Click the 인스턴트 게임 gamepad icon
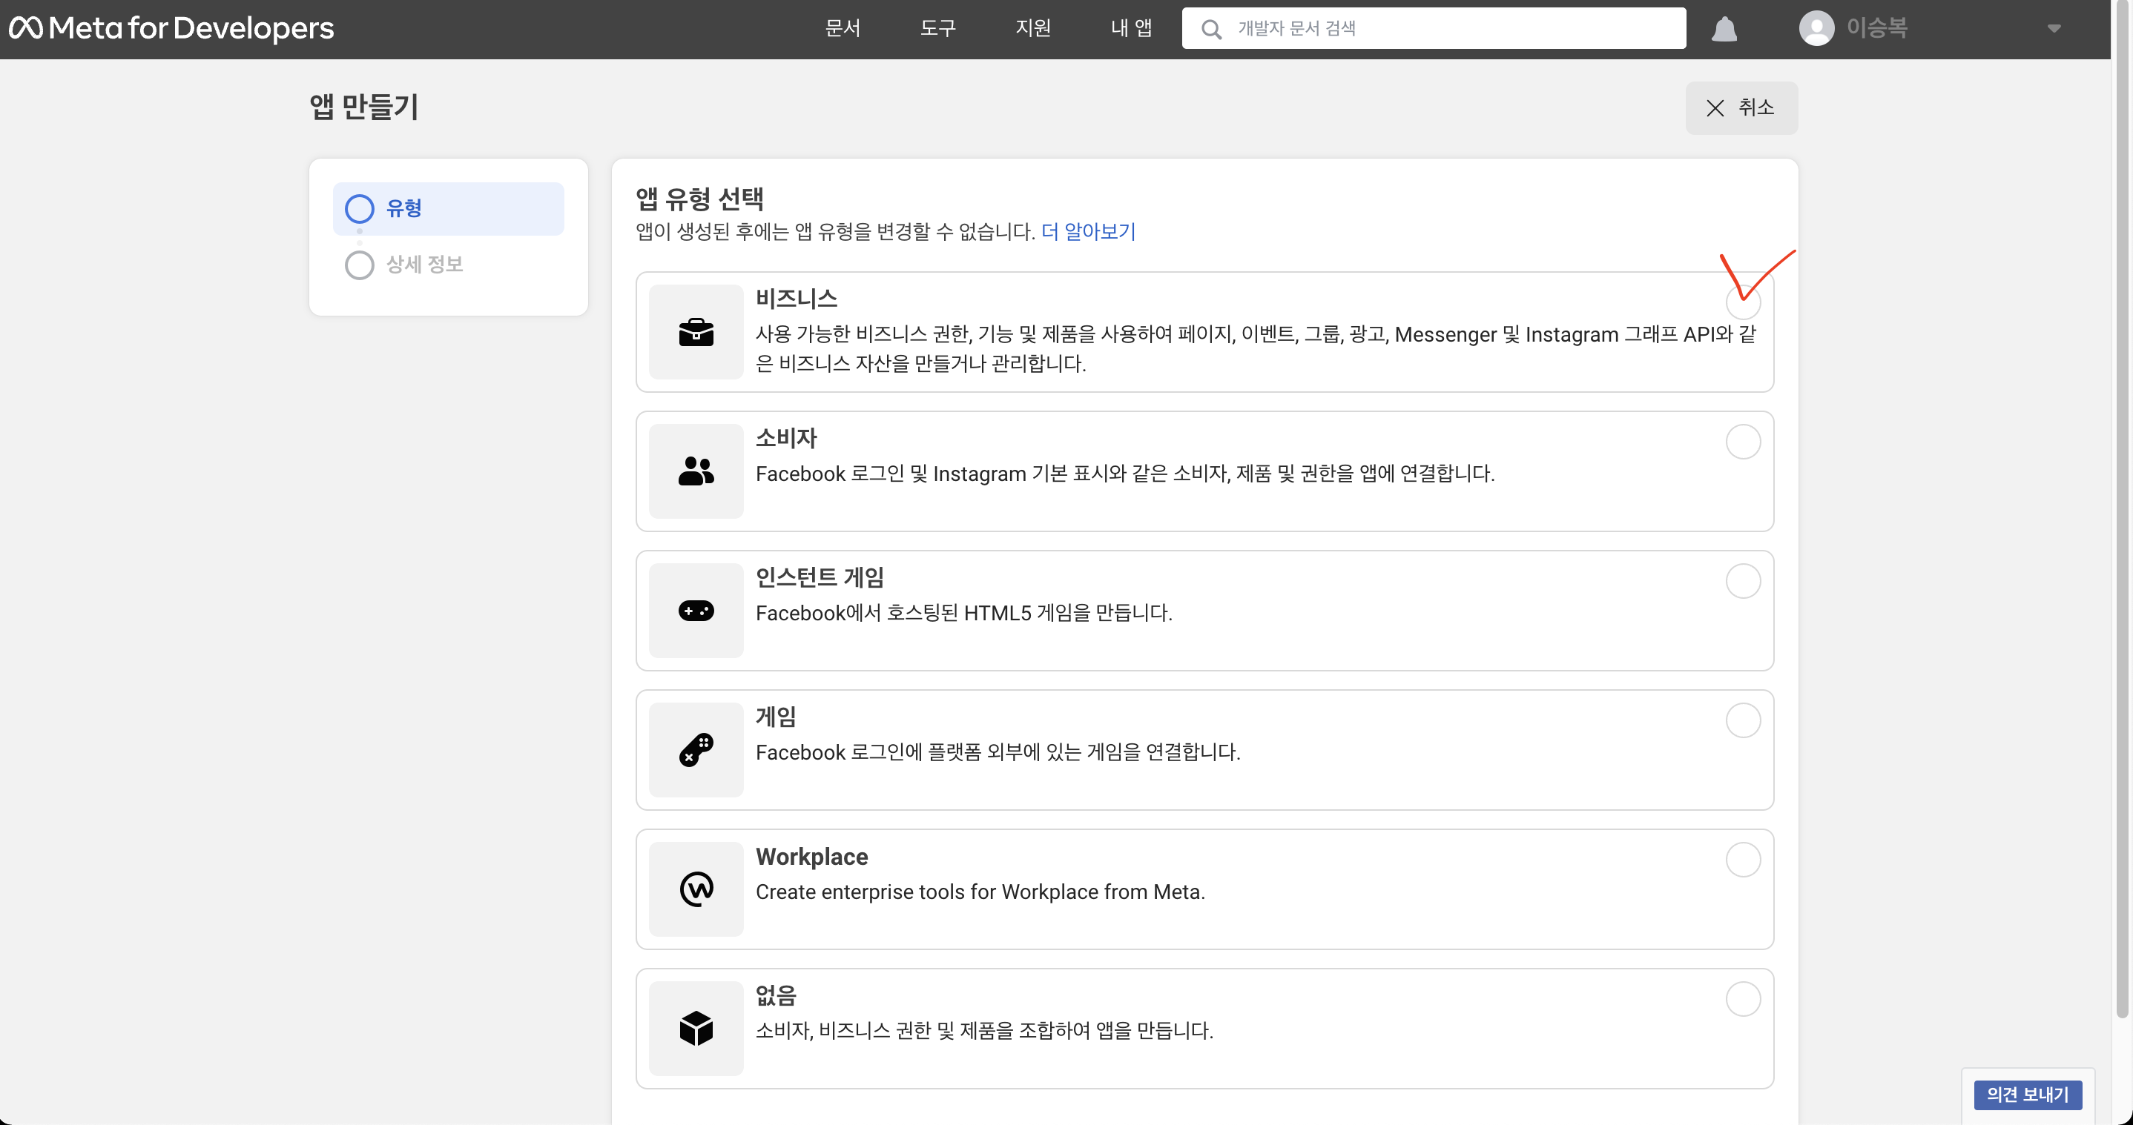The height and width of the screenshot is (1125, 2133). click(x=696, y=611)
